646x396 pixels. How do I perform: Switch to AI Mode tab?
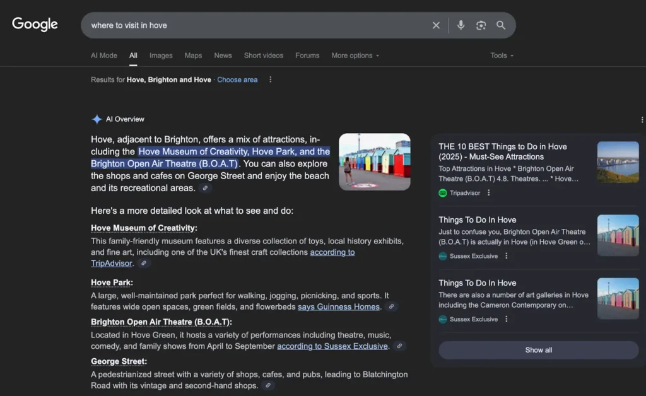click(x=104, y=55)
